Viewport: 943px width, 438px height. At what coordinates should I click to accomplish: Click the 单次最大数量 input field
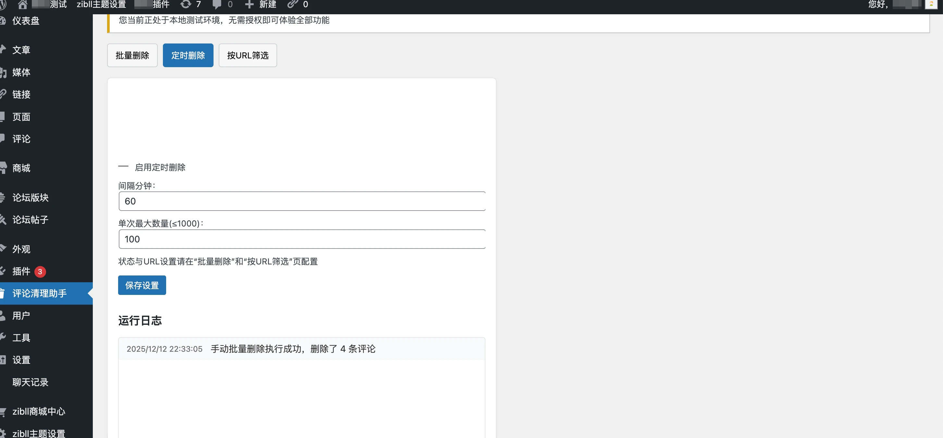click(302, 239)
